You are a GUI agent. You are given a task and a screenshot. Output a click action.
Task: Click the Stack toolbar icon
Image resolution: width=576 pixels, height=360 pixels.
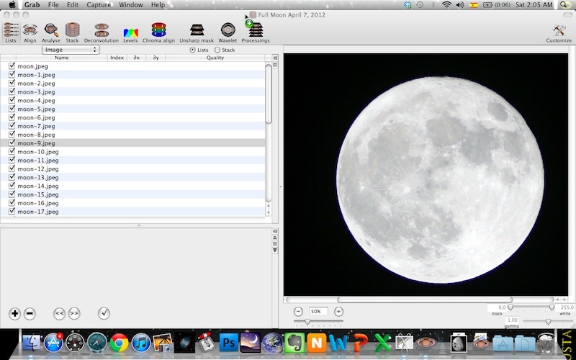[x=72, y=30]
